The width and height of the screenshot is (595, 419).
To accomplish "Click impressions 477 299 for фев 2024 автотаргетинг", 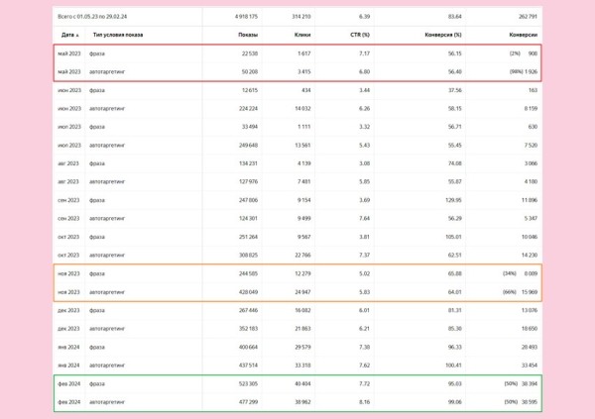I will point(248,402).
